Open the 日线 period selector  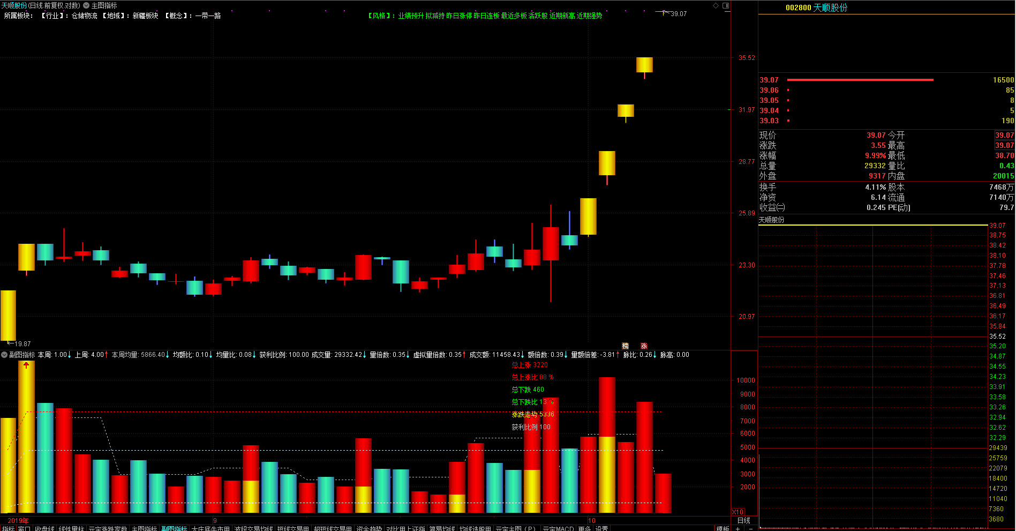(x=744, y=520)
